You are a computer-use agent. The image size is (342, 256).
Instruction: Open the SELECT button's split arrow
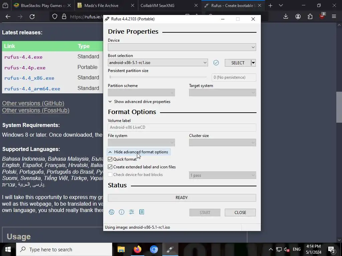pos(253,63)
